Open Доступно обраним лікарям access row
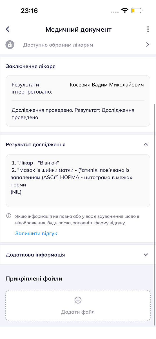The width and height of the screenshot is (156, 339). [78, 45]
